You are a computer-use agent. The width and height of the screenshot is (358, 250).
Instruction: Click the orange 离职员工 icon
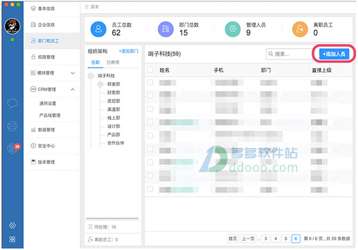[x=300, y=29]
